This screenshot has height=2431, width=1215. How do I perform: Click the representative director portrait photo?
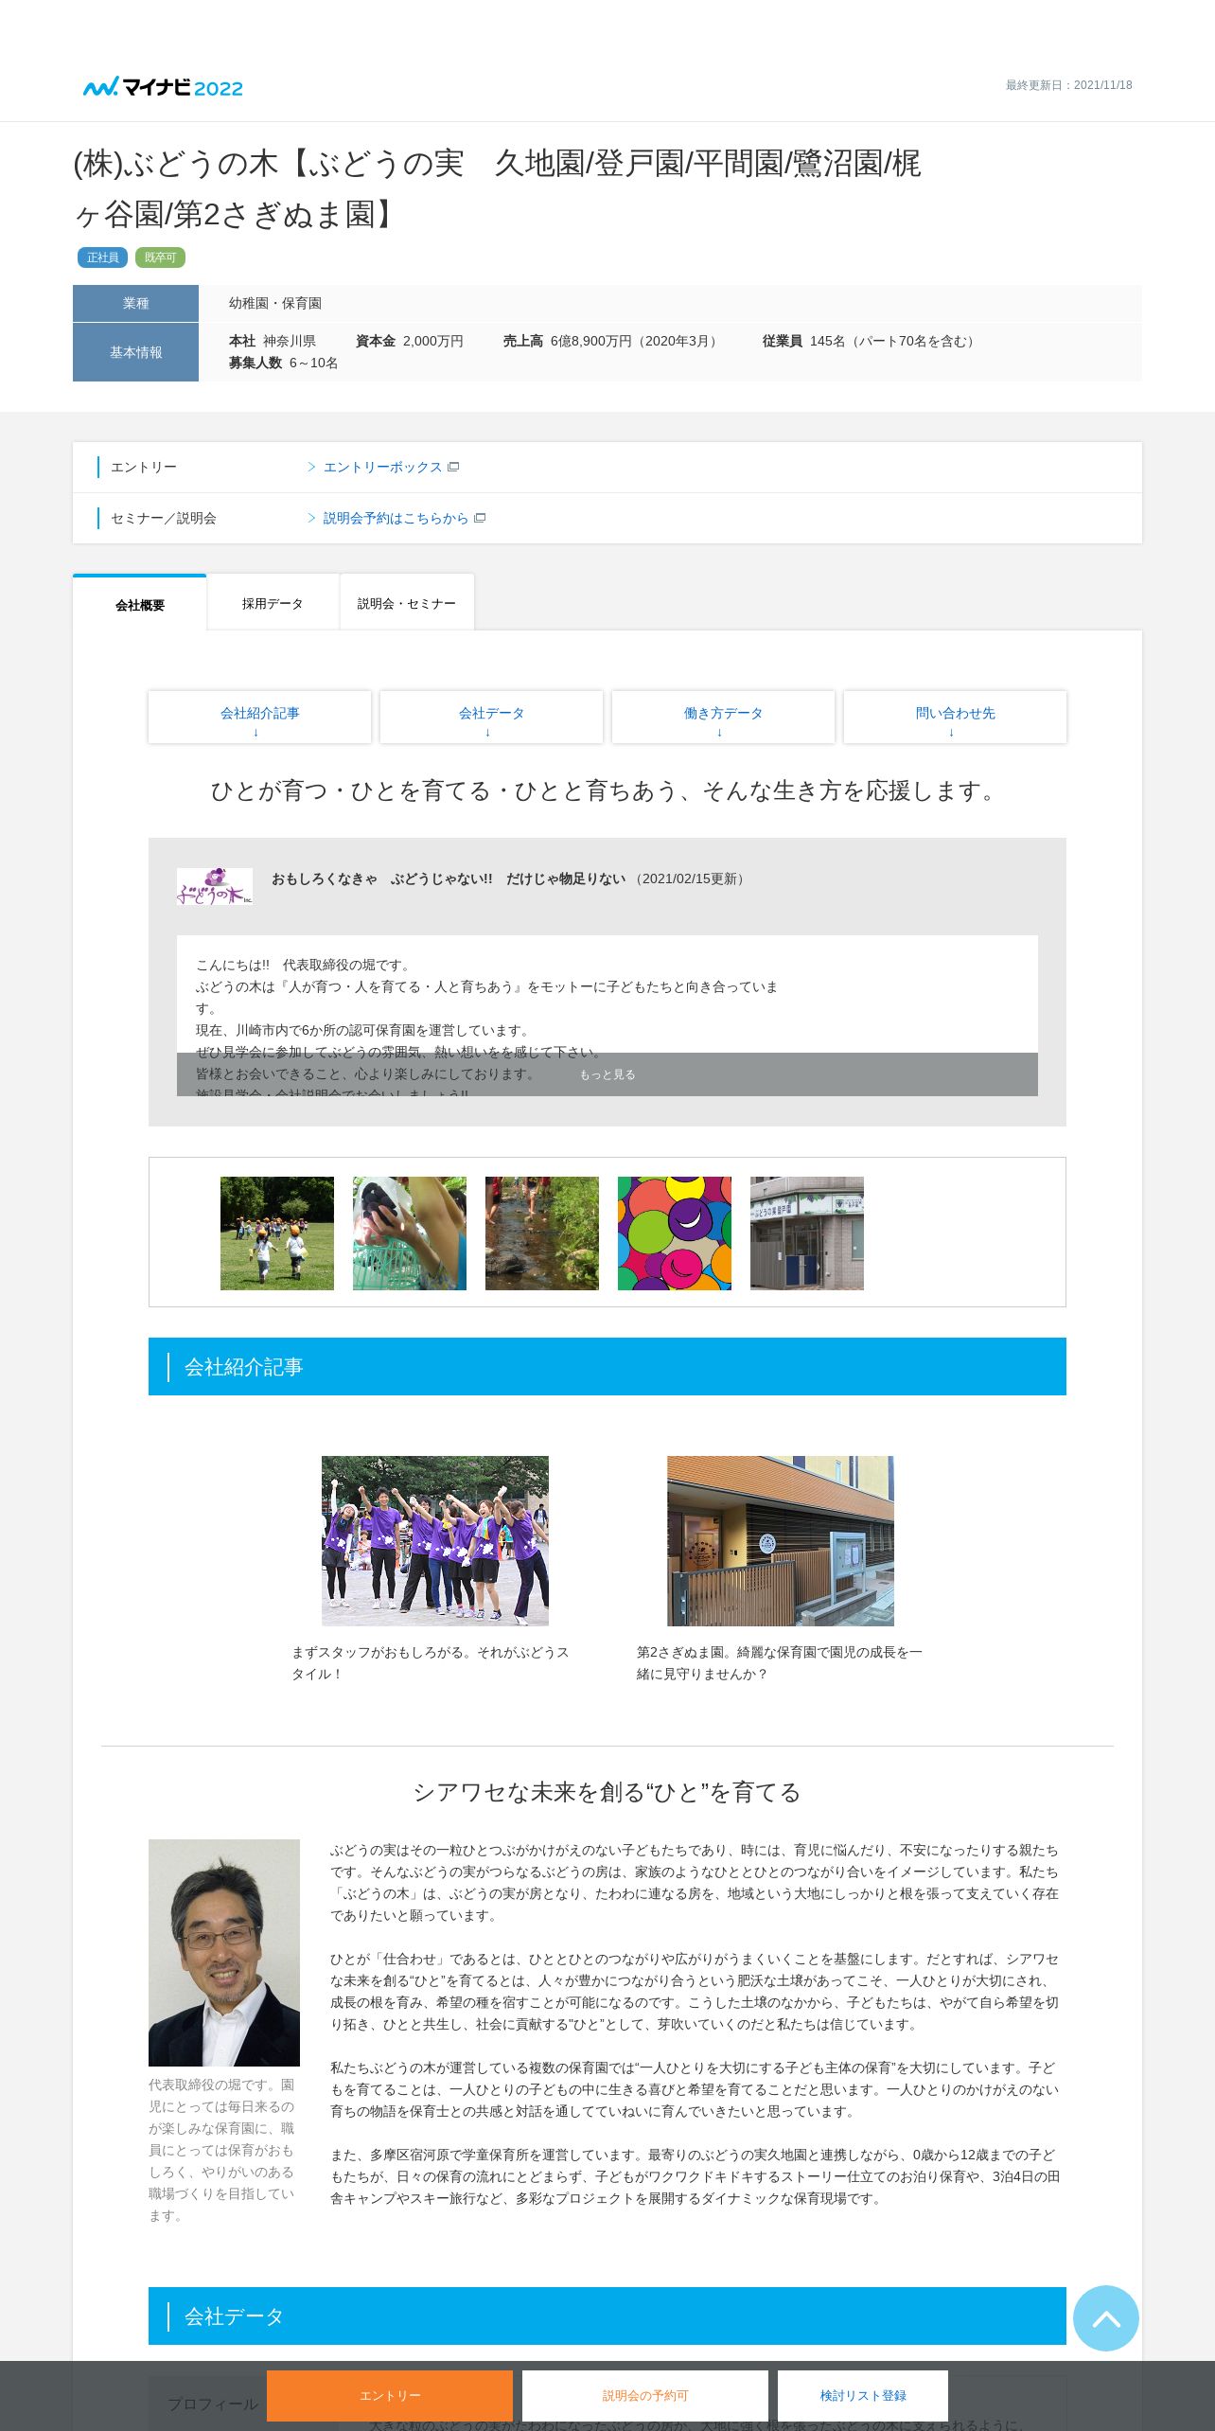224,1952
